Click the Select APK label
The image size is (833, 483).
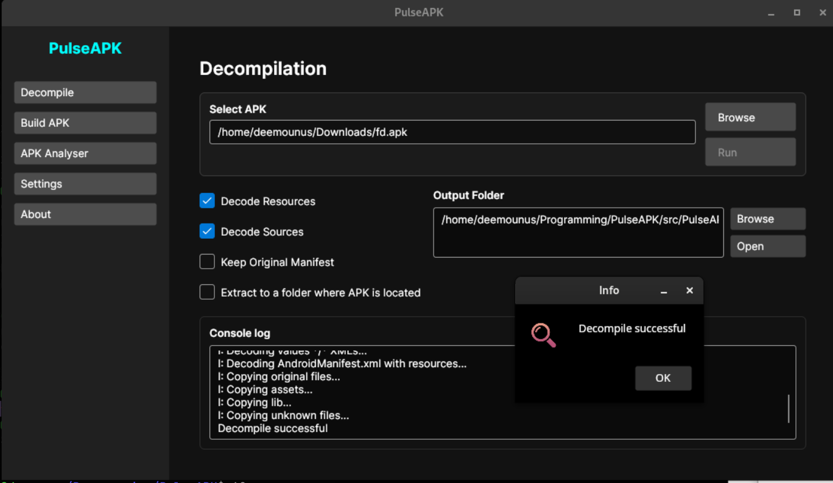(238, 110)
